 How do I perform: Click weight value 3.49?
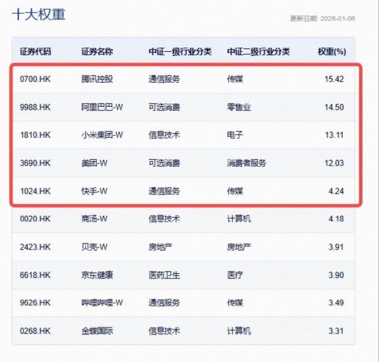(336, 303)
